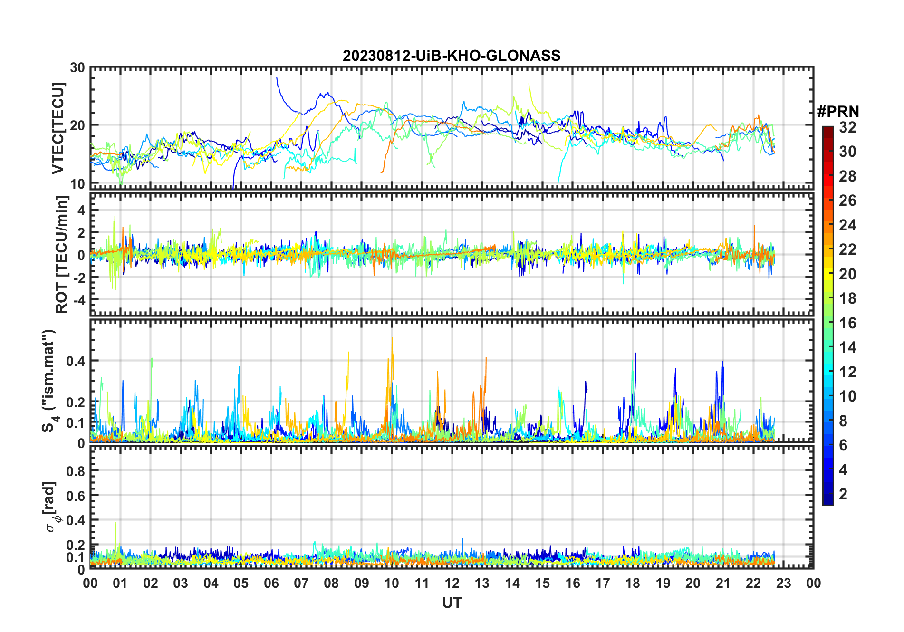Image resolution: width=904 pixels, height=632 pixels.
Task: Click x-axis hour label 11
Action: pos(422,584)
